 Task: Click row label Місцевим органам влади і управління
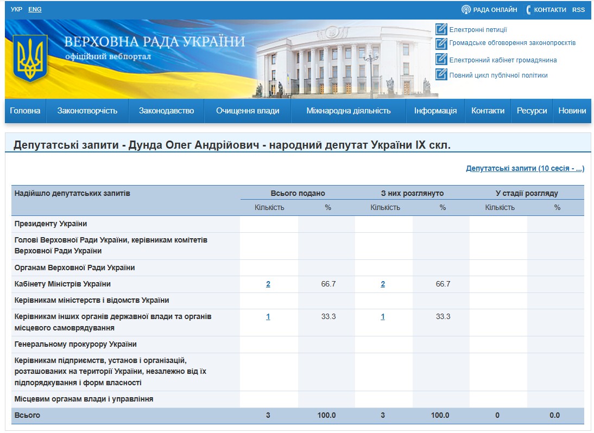pyautogui.click(x=84, y=399)
